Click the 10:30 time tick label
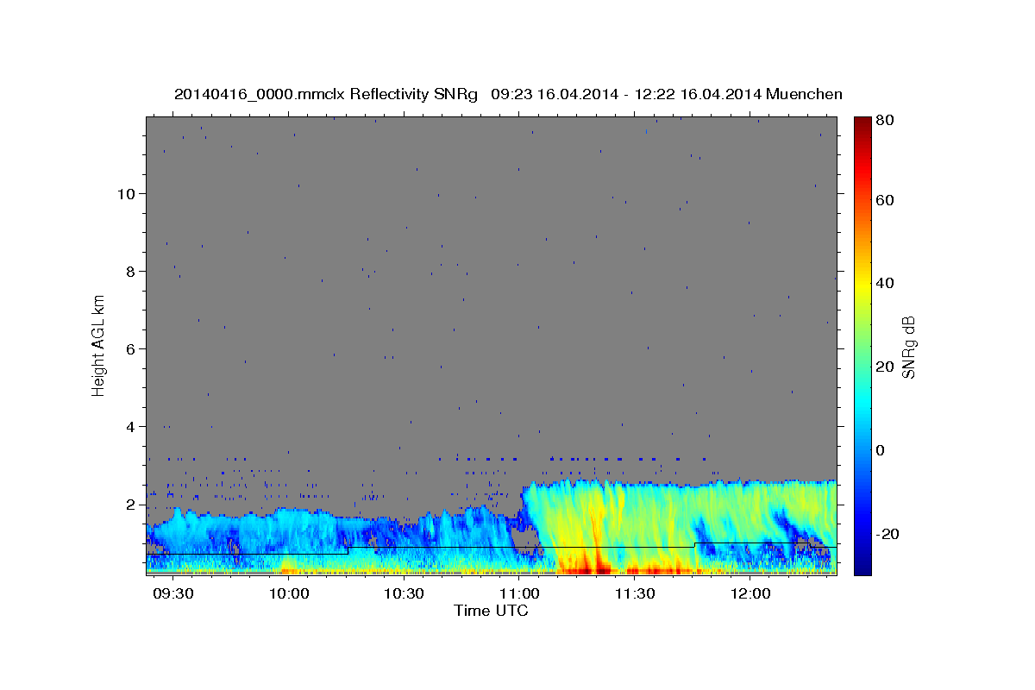The image size is (1035, 690). point(405,594)
